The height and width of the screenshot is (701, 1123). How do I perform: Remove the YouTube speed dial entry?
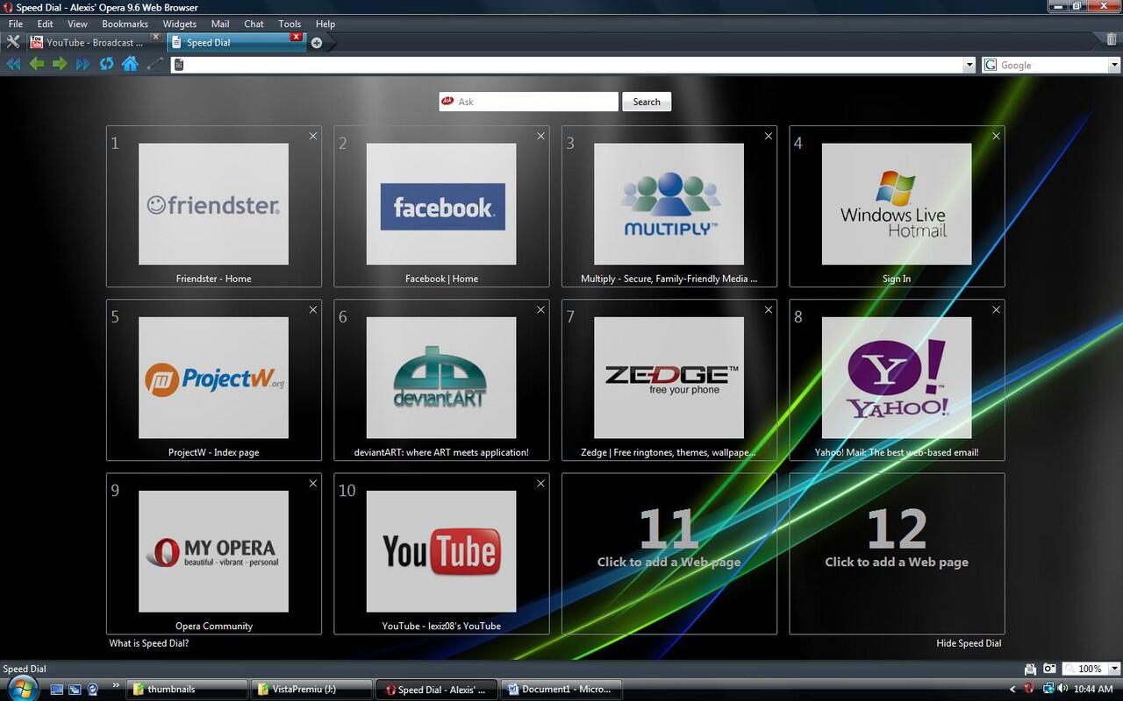[540, 483]
